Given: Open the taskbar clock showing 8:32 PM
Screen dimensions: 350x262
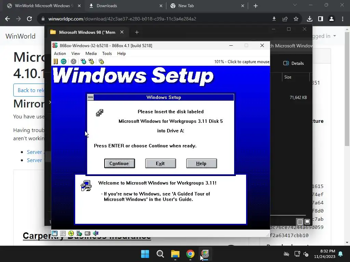Looking at the screenshot, I should click(325, 254).
